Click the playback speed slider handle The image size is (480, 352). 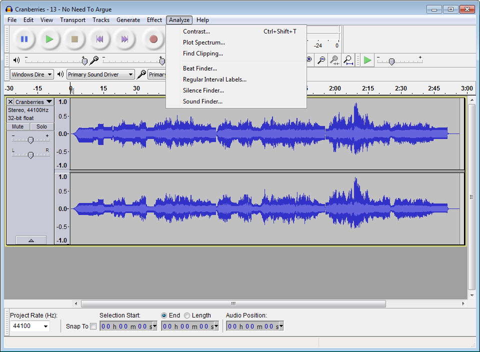coord(391,61)
